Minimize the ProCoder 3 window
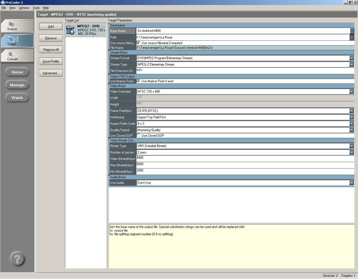Screen dimensions: 358x279 (345, 2)
